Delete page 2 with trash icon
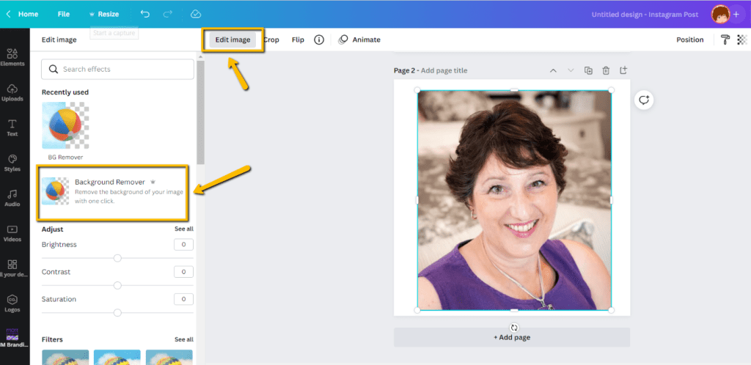This screenshot has height=365, width=751. pyautogui.click(x=606, y=70)
